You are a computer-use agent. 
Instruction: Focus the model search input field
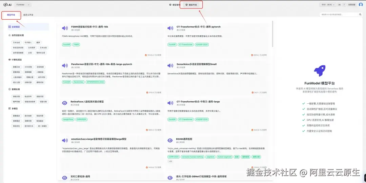pyautogui.click(x=339, y=15)
